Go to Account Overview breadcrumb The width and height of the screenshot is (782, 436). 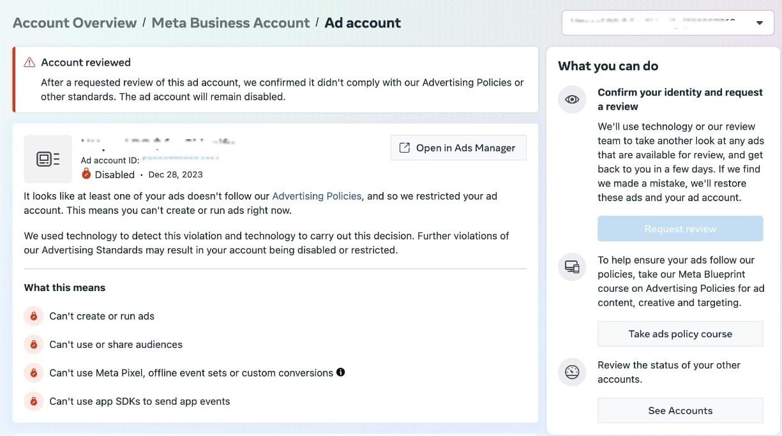(x=75, y=23)
